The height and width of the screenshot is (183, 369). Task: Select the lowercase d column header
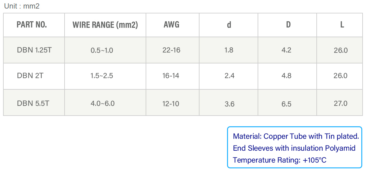click(229, 25)
